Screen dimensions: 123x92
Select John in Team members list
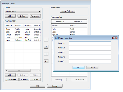(x=8, y=29)
